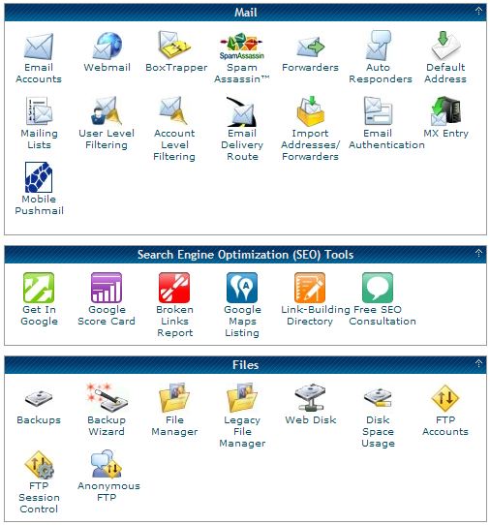This screenshot has width=490, height=525.
Task: Open Free SEO Consultation icon
Action: [378, 288]
